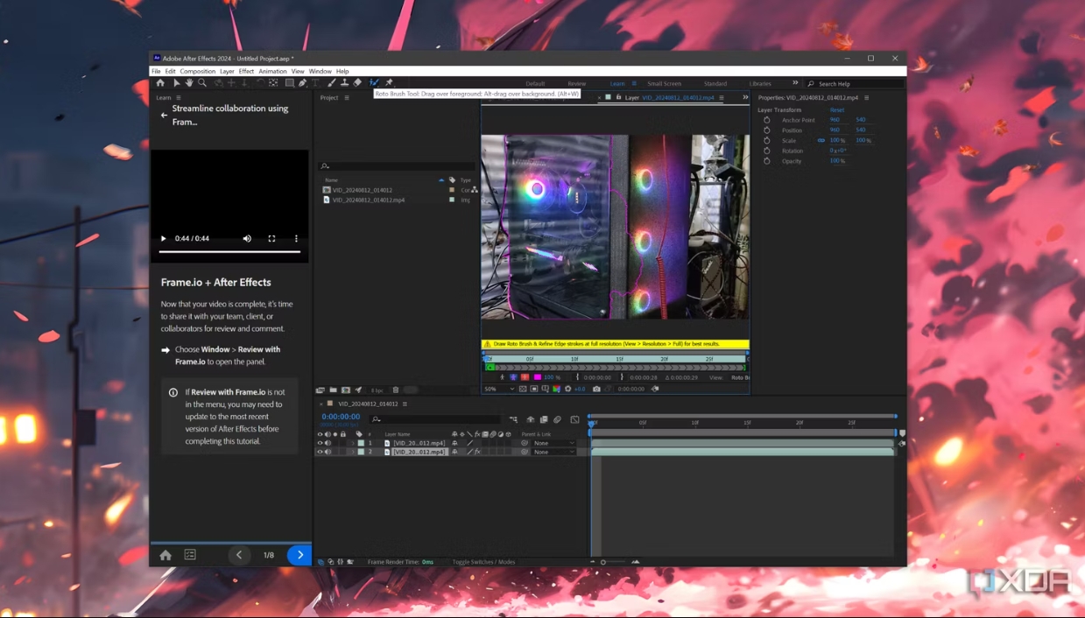This screenshot has height=618, width=1085.
Task: Pick the Selection arrow tool
Action: point(176,82)
